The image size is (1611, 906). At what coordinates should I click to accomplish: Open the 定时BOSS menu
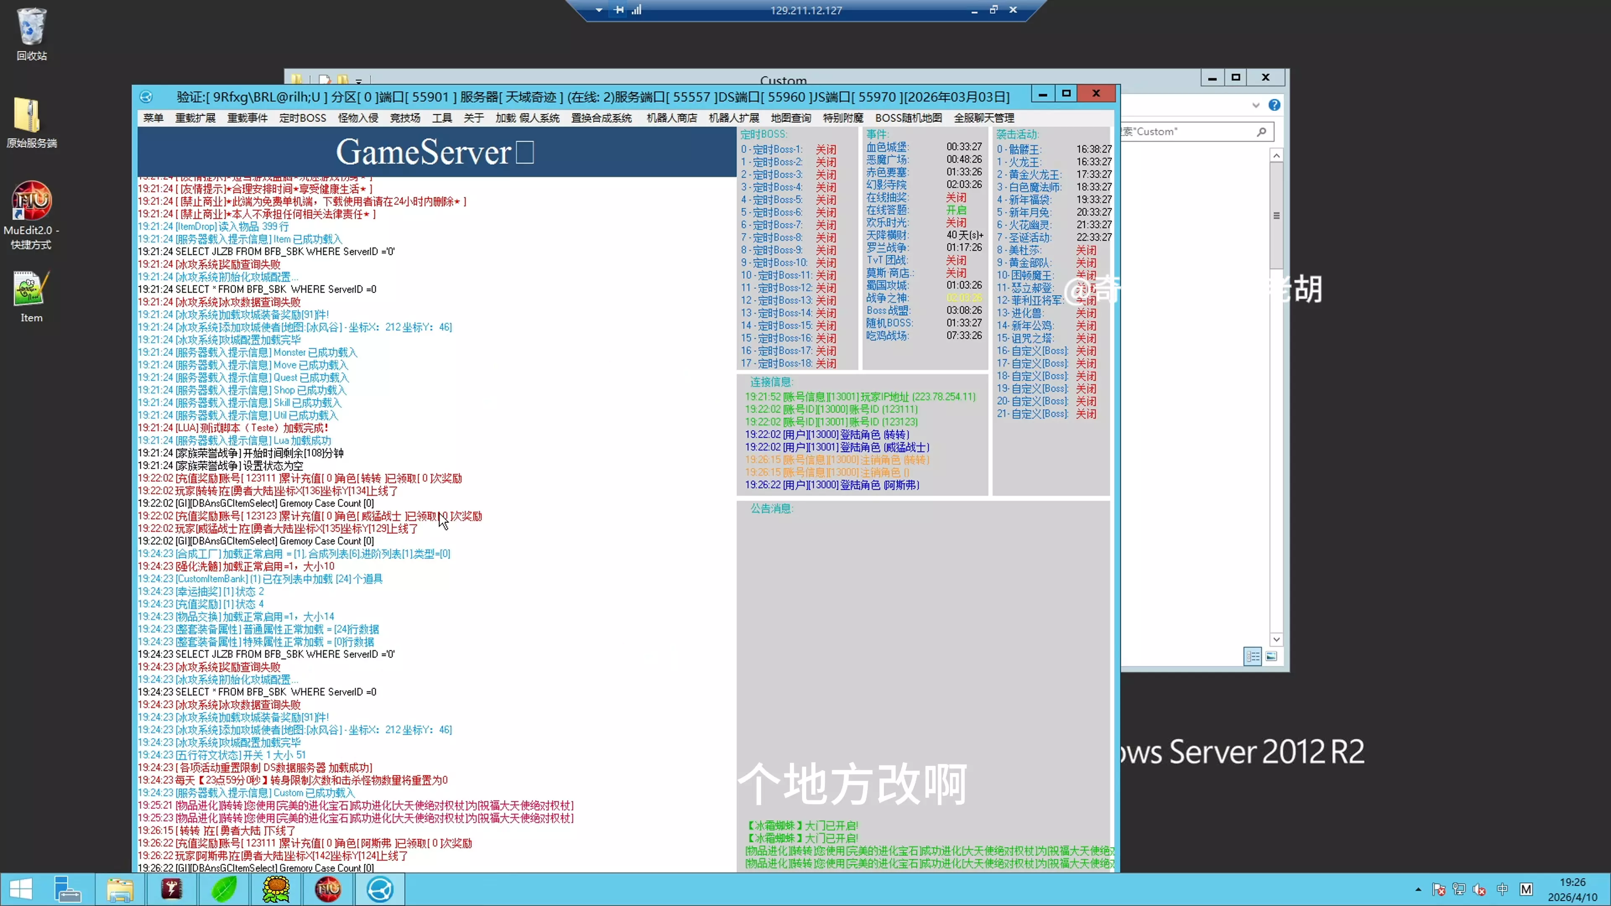[x=302, y=118]
